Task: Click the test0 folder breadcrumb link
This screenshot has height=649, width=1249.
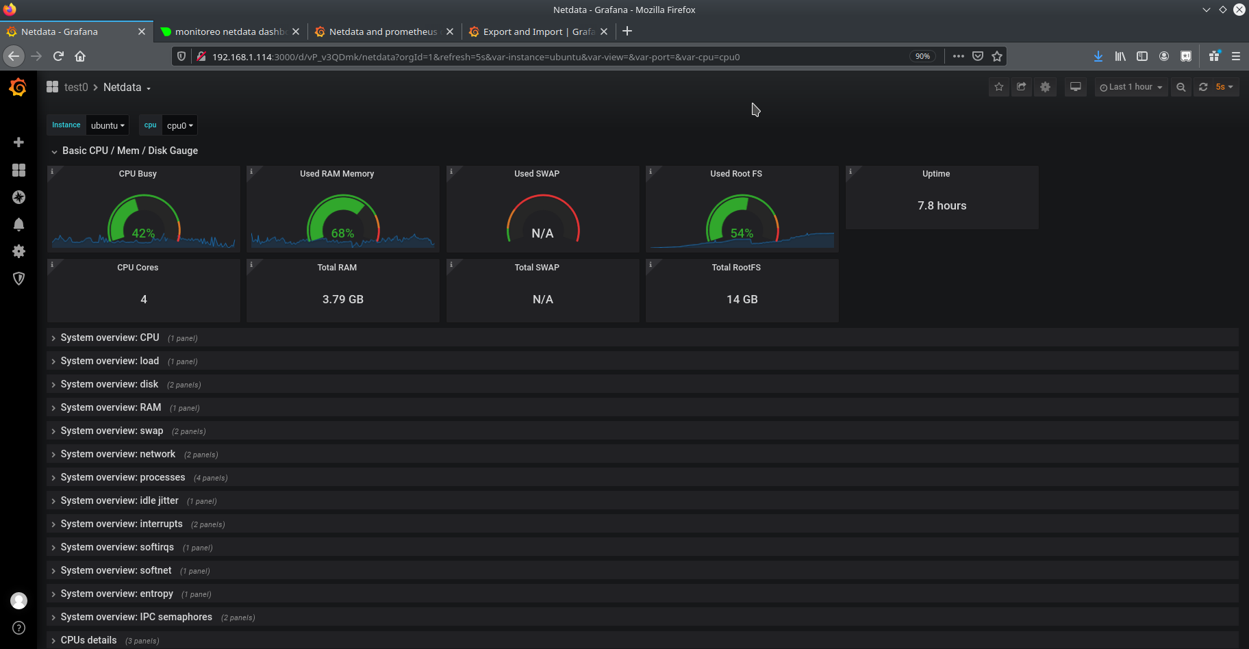Action: point(76,87)
